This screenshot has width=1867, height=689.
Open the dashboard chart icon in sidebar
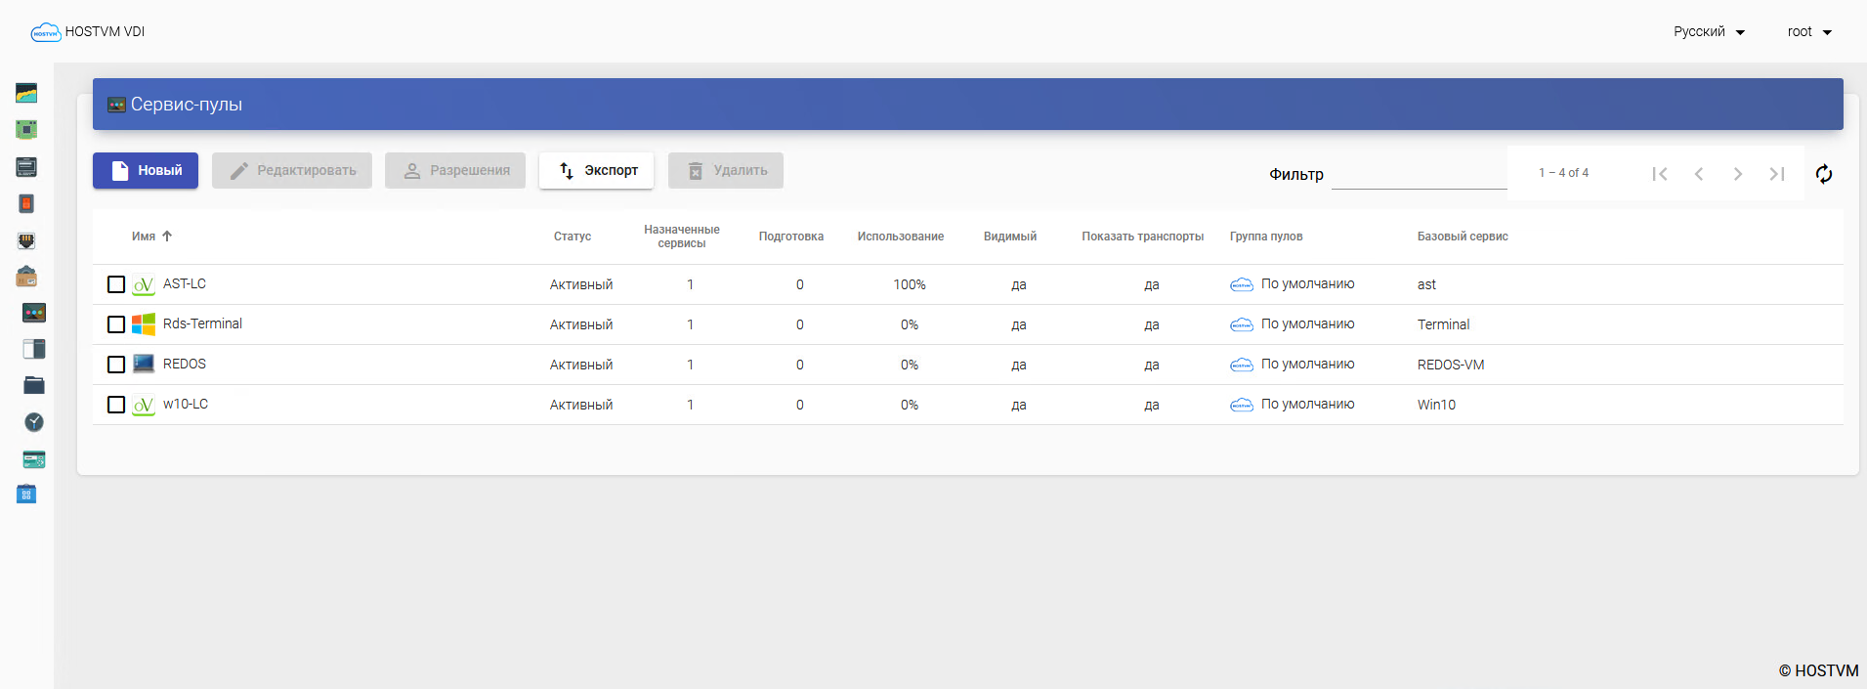point(26,93)
